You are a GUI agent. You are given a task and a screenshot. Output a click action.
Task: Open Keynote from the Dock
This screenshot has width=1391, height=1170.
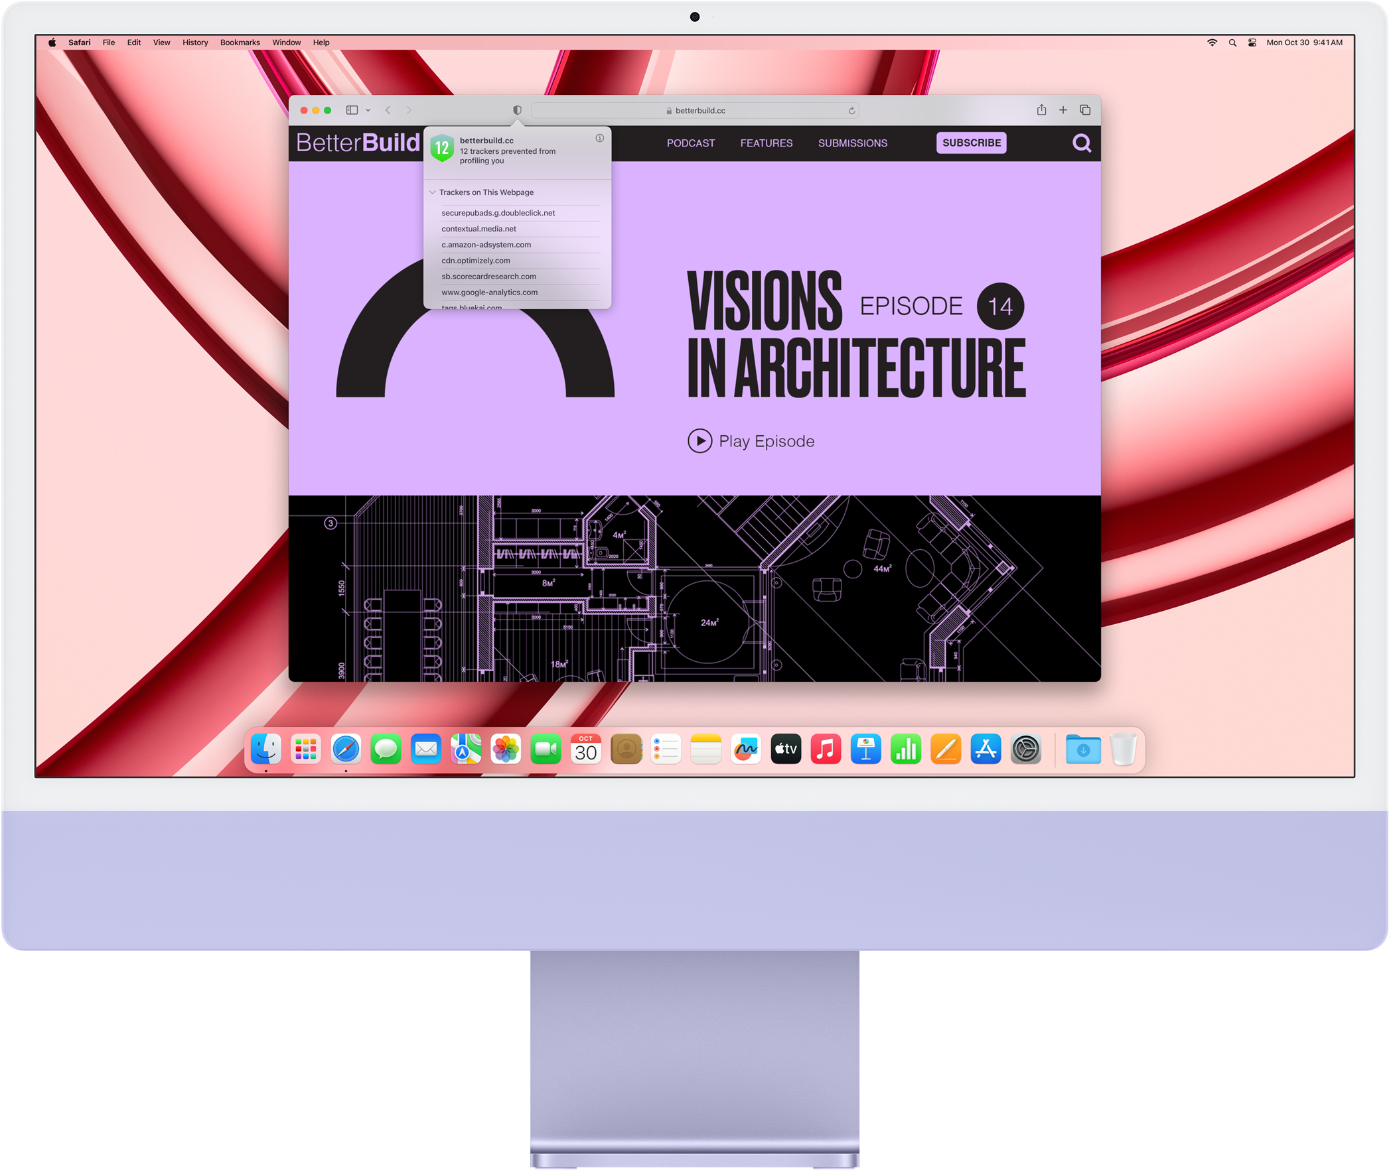click(866, 749)
